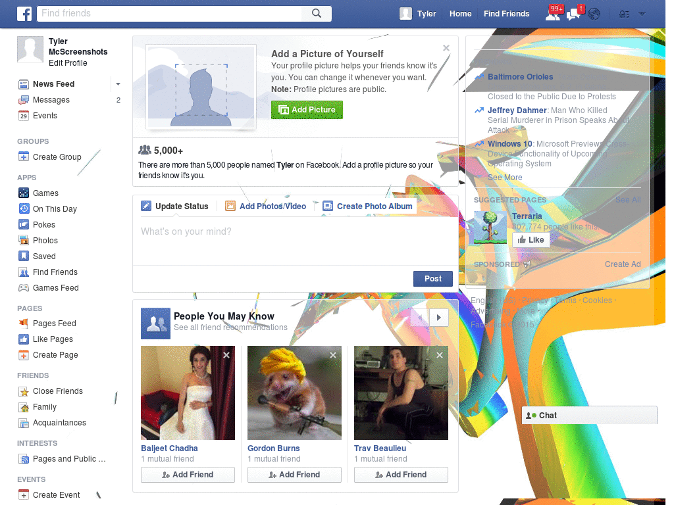This screenshot has width=674, height=505.
Task: Click the blue Post button
Action: [433, 279]
